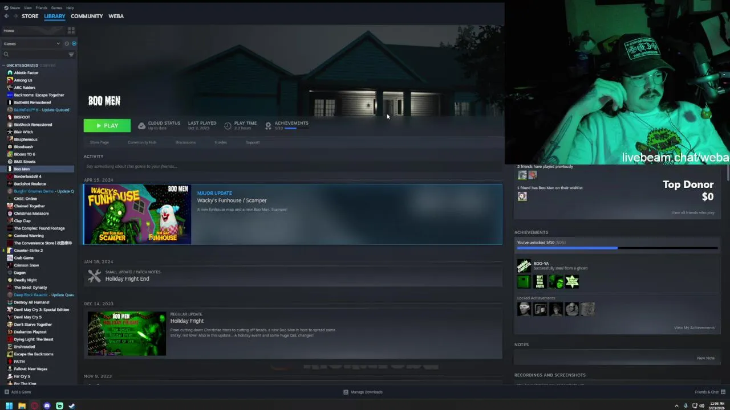Viewport: 730px width, 410px height.
Task: Open the Friends menu
Action: coord(41,8)
